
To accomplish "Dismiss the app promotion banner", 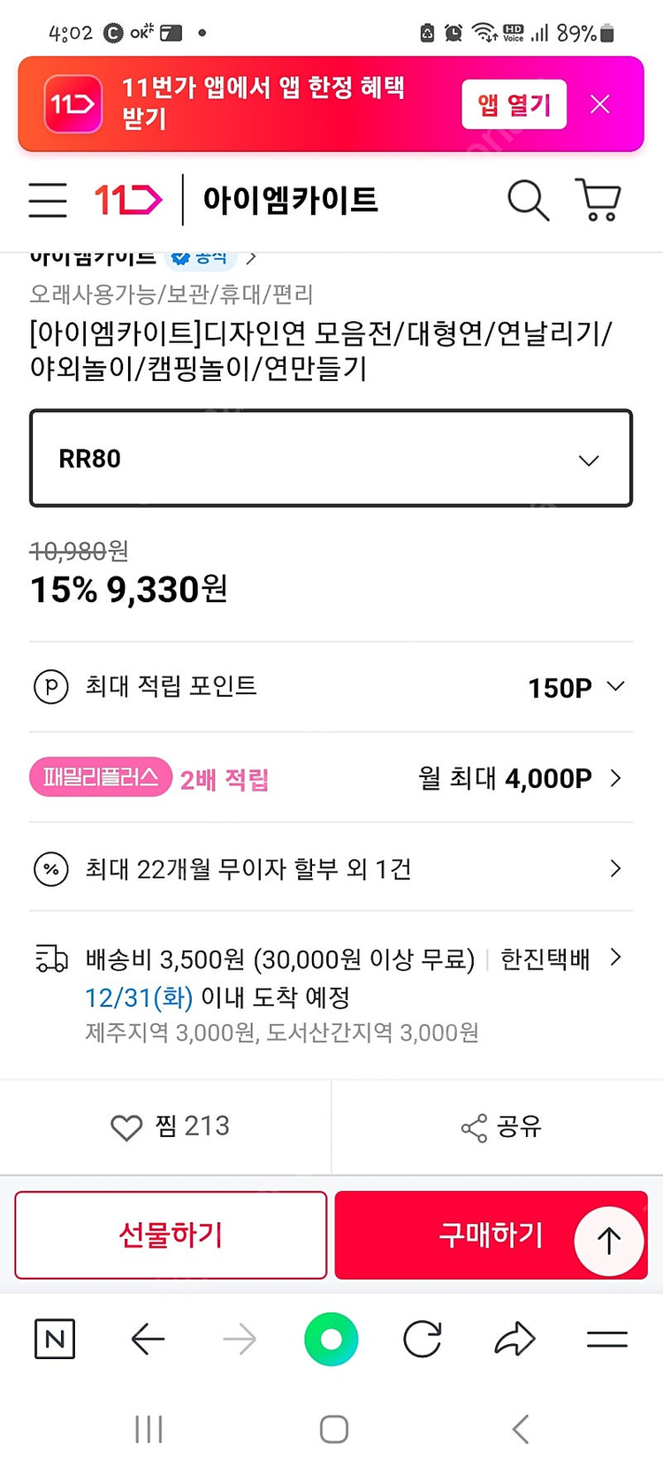I will 600,104.
